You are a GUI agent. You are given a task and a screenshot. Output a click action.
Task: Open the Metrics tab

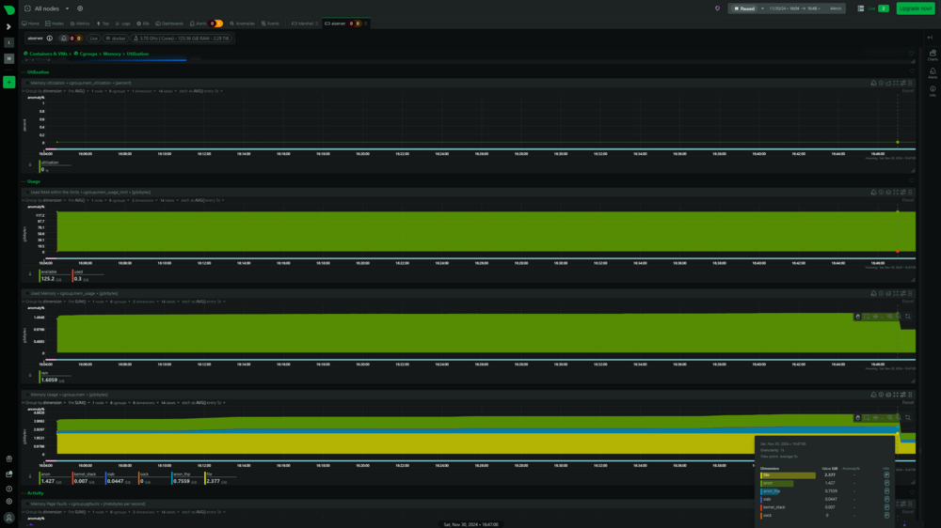pos(80,23)
